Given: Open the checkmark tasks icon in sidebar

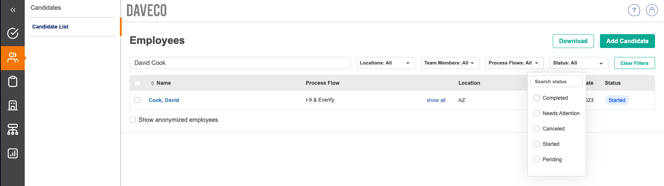Looking at the screenshot, I should coord(13,33).
